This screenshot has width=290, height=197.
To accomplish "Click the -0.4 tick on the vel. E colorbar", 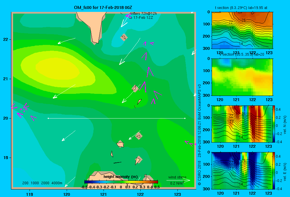I will 279,189.
